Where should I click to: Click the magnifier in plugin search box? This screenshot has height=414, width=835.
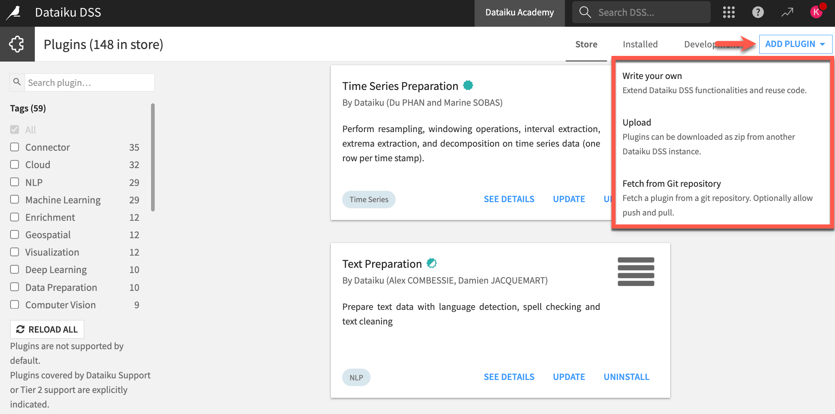[17, 82]
